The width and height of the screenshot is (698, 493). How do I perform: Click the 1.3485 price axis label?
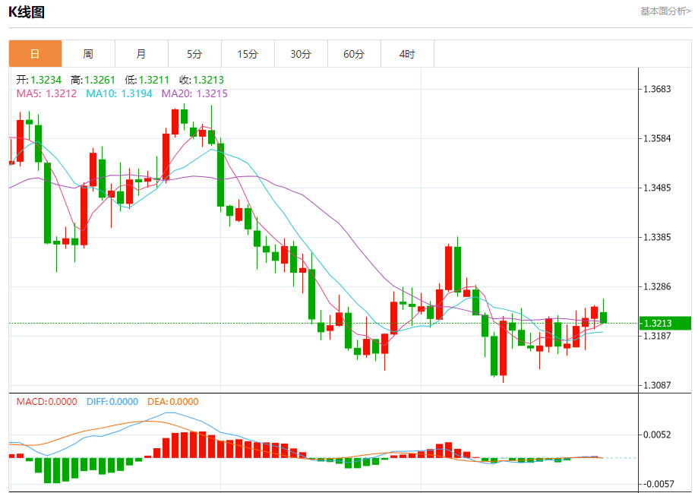pyautogui.click(x=657, y=188)
